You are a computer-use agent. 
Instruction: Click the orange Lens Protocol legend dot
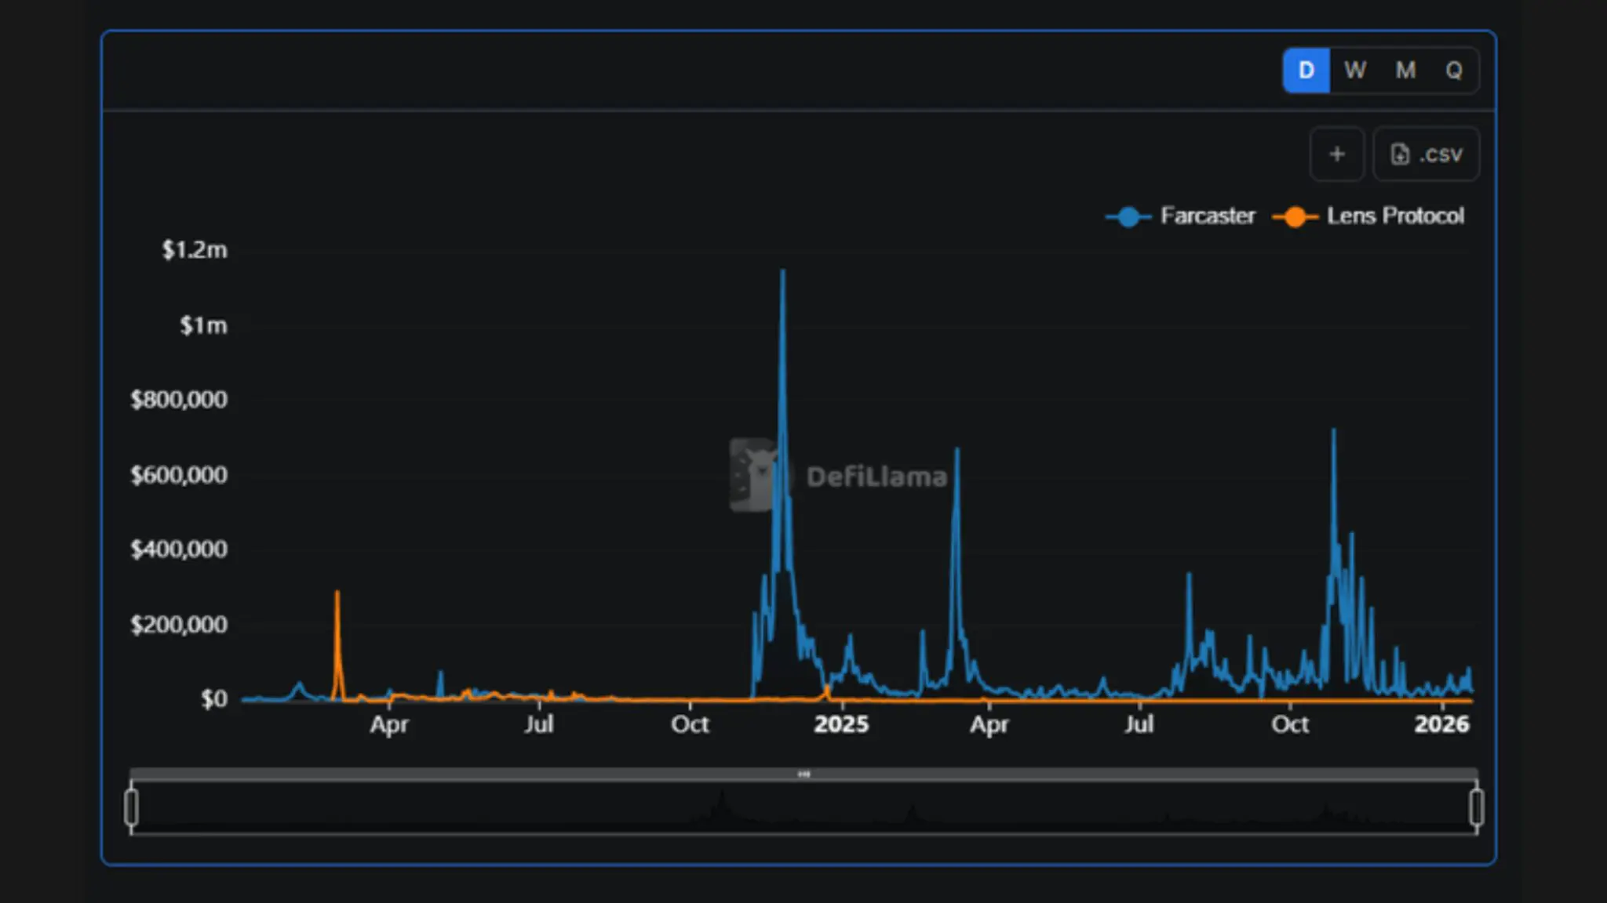tap(1296, 216)
